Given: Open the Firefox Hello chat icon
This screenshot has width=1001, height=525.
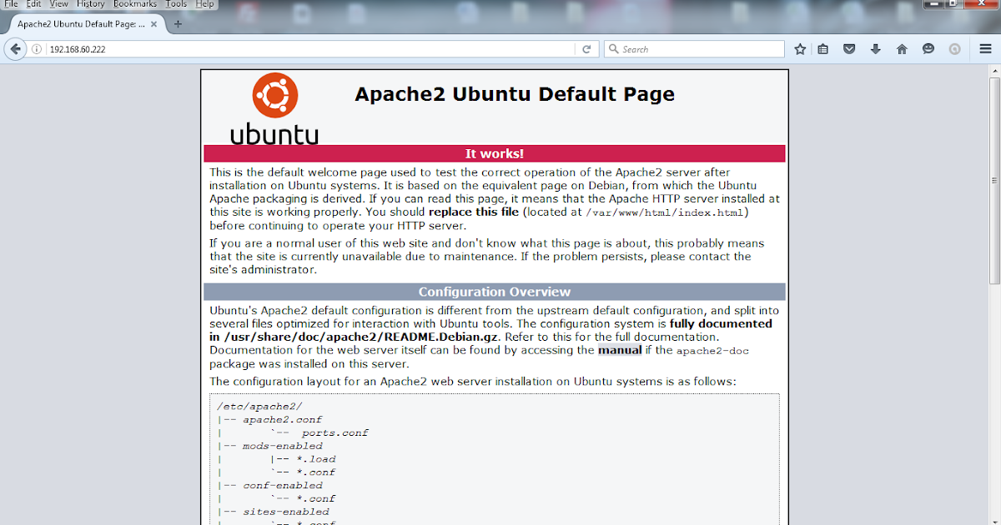Looking at the screenshot, I should pos(928,48).
